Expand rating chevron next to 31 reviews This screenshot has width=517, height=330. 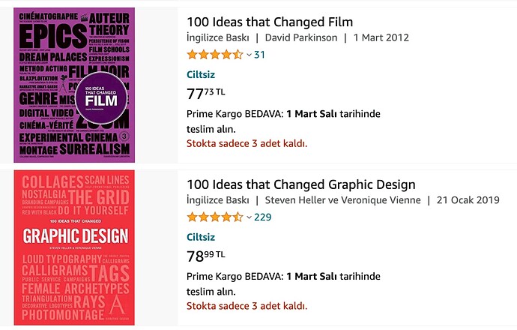pos(250,55)
